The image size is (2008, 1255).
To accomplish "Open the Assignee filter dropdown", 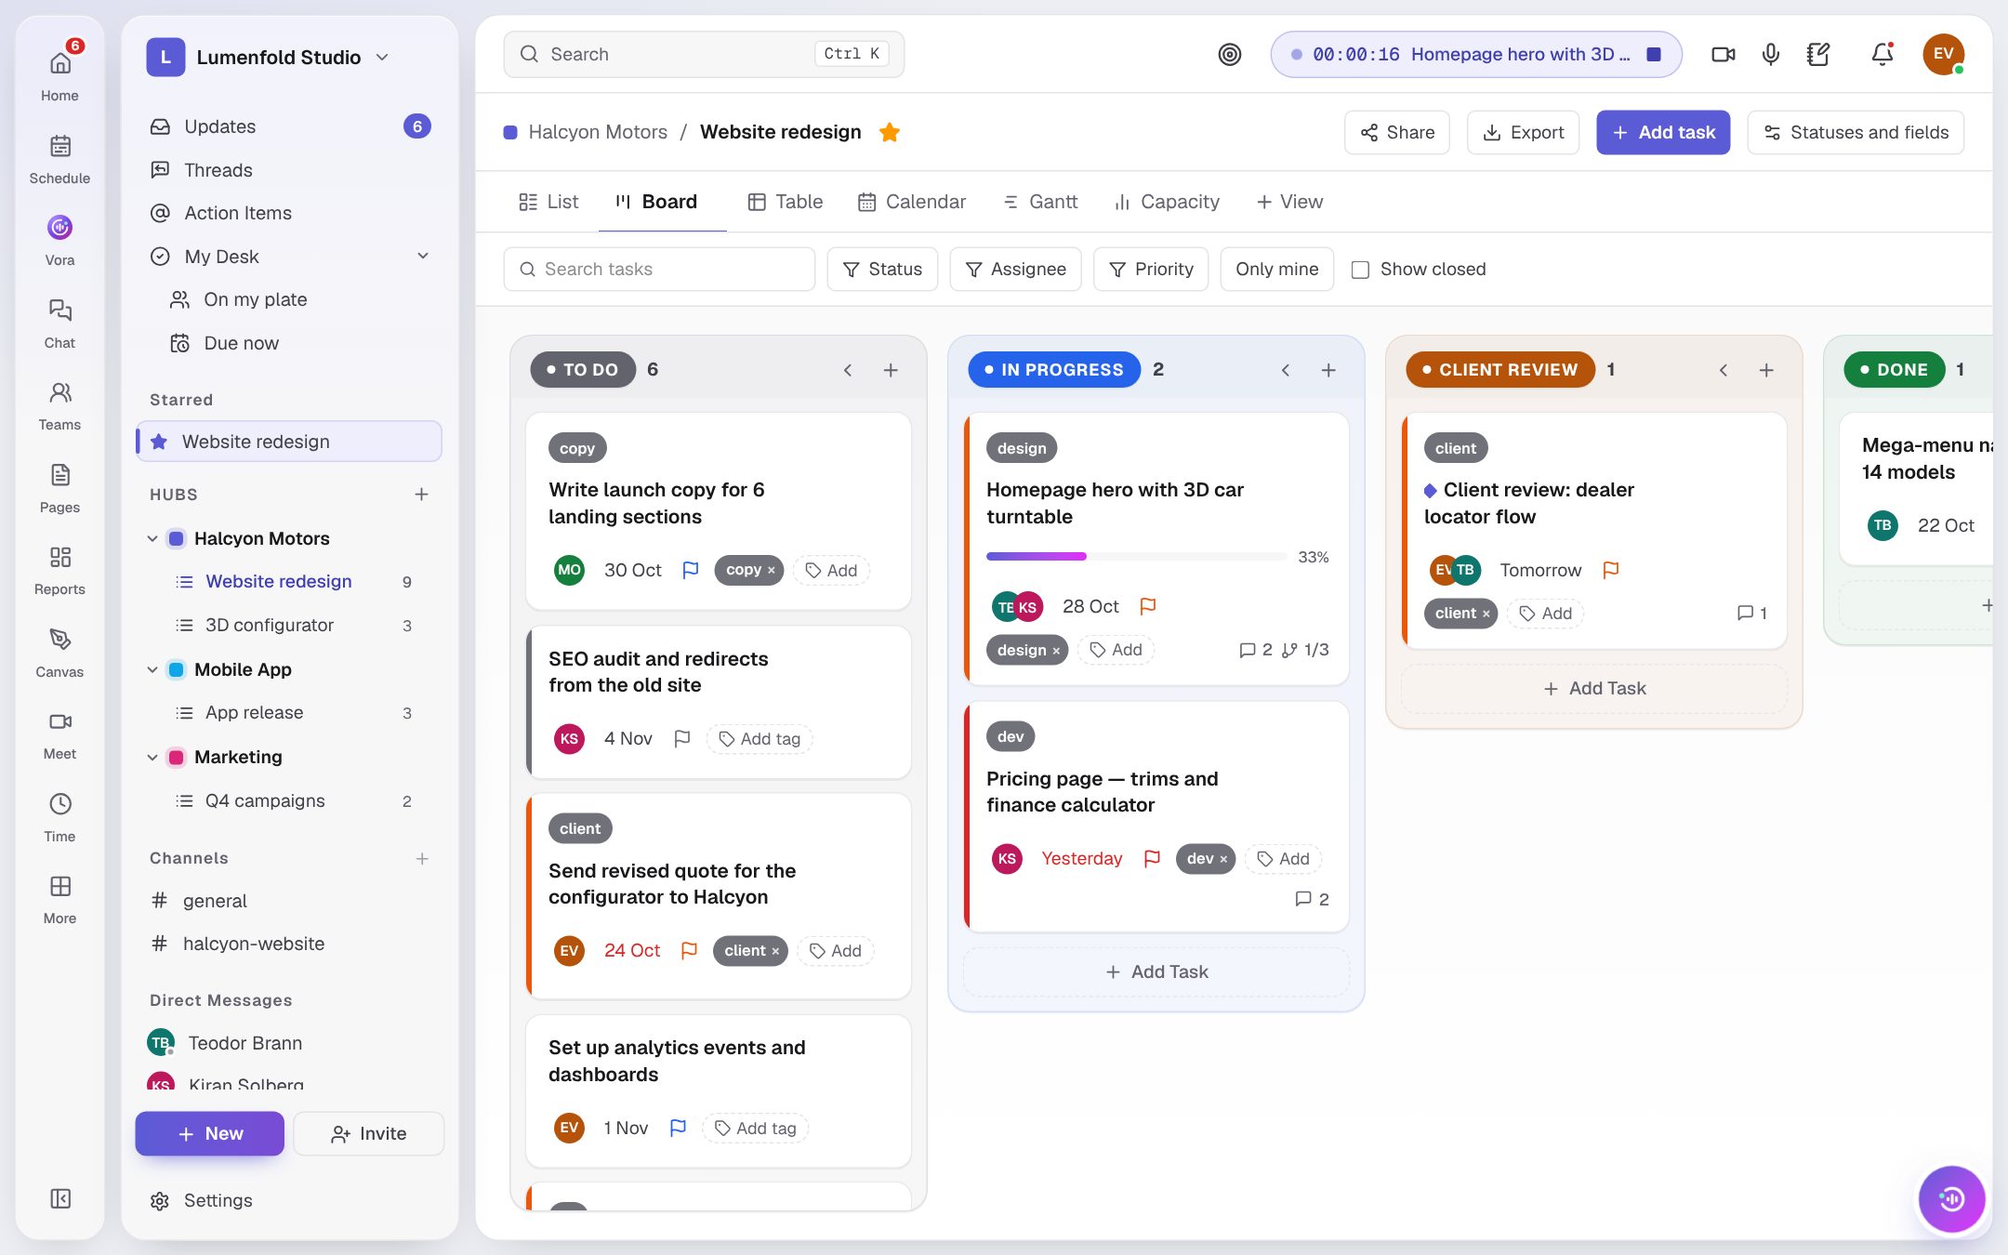I will click(x=1015, y=269).
